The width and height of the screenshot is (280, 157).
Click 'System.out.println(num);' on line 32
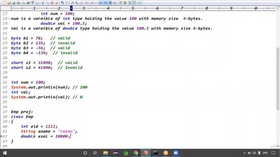40,87
